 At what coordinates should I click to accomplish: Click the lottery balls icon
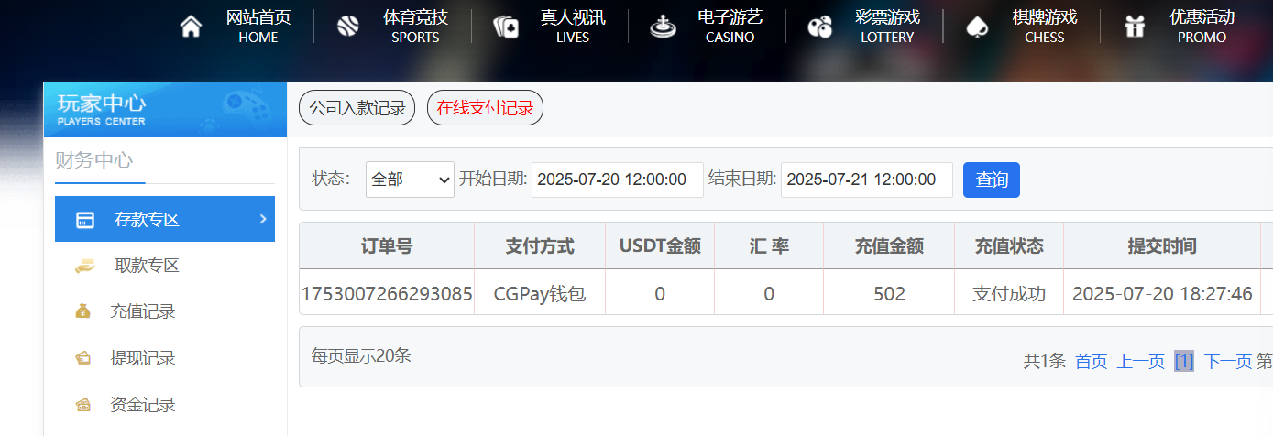click(819, 27)
